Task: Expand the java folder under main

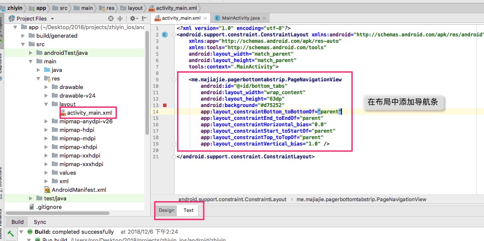Action: coord(38,70)
